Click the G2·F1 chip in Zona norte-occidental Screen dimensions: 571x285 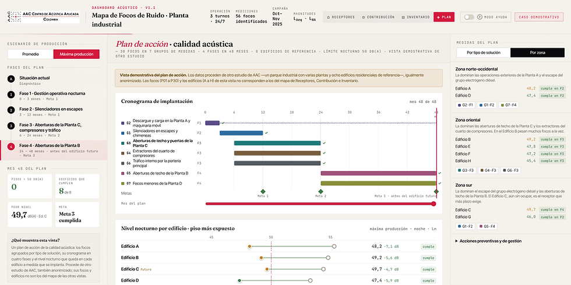(x=465, y=105)
